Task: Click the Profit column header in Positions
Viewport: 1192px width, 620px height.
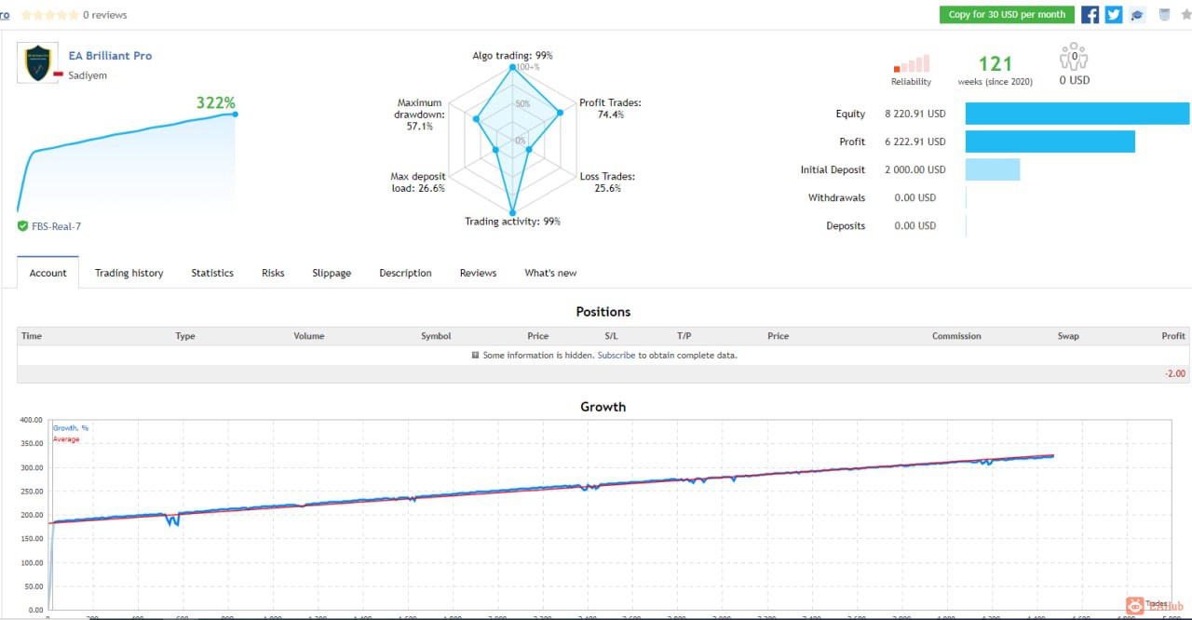Action: tap(1173, 336)
